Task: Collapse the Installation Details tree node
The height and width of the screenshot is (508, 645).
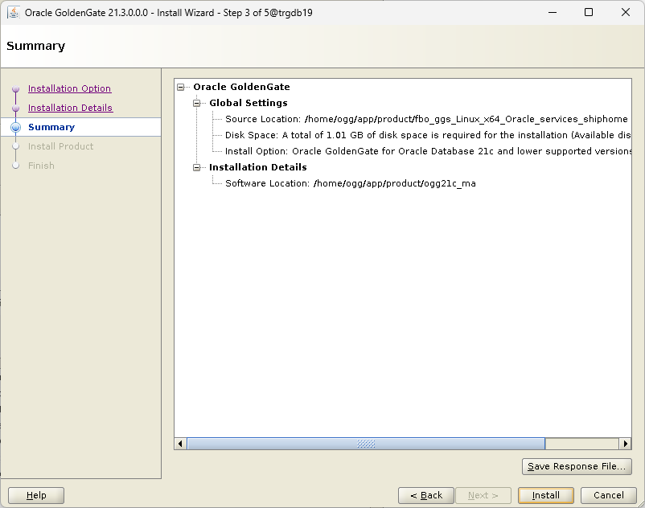Action: pos(196,167)
